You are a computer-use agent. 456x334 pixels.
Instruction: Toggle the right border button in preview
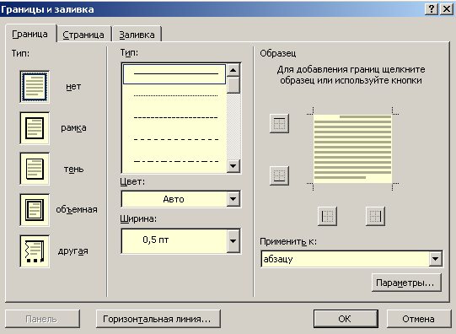[375, 216]
